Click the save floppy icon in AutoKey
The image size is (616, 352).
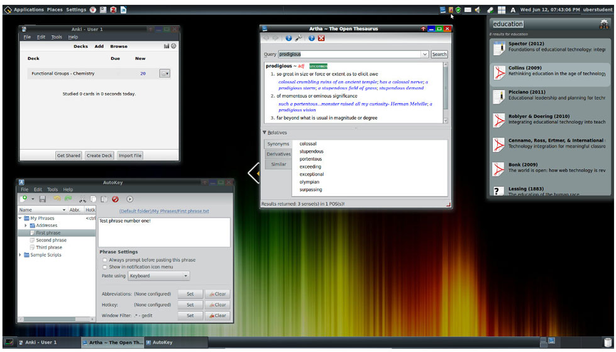tap(43, 199)
